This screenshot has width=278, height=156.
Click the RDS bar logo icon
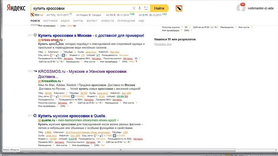32,15
